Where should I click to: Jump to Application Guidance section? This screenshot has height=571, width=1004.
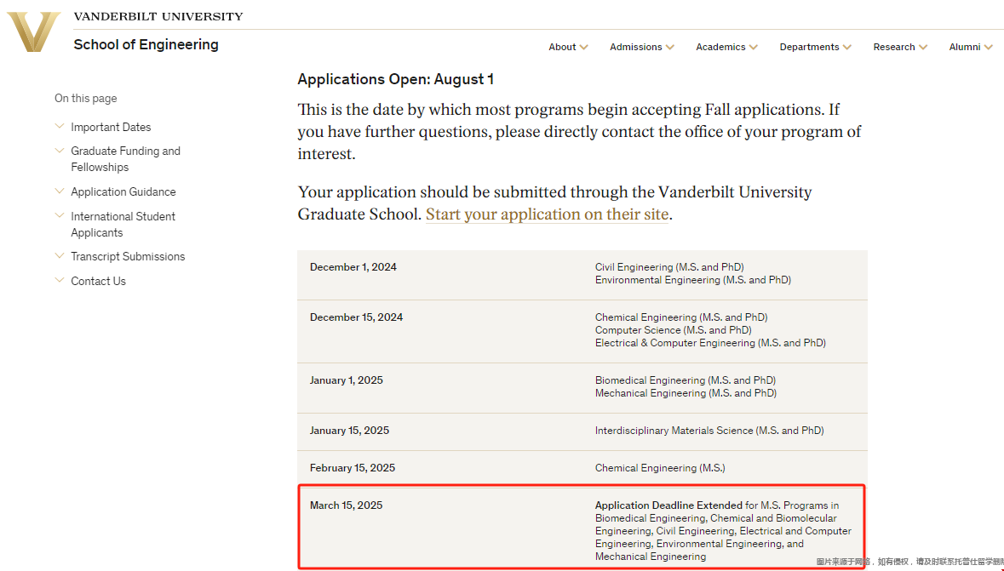[x=123, y=192]
